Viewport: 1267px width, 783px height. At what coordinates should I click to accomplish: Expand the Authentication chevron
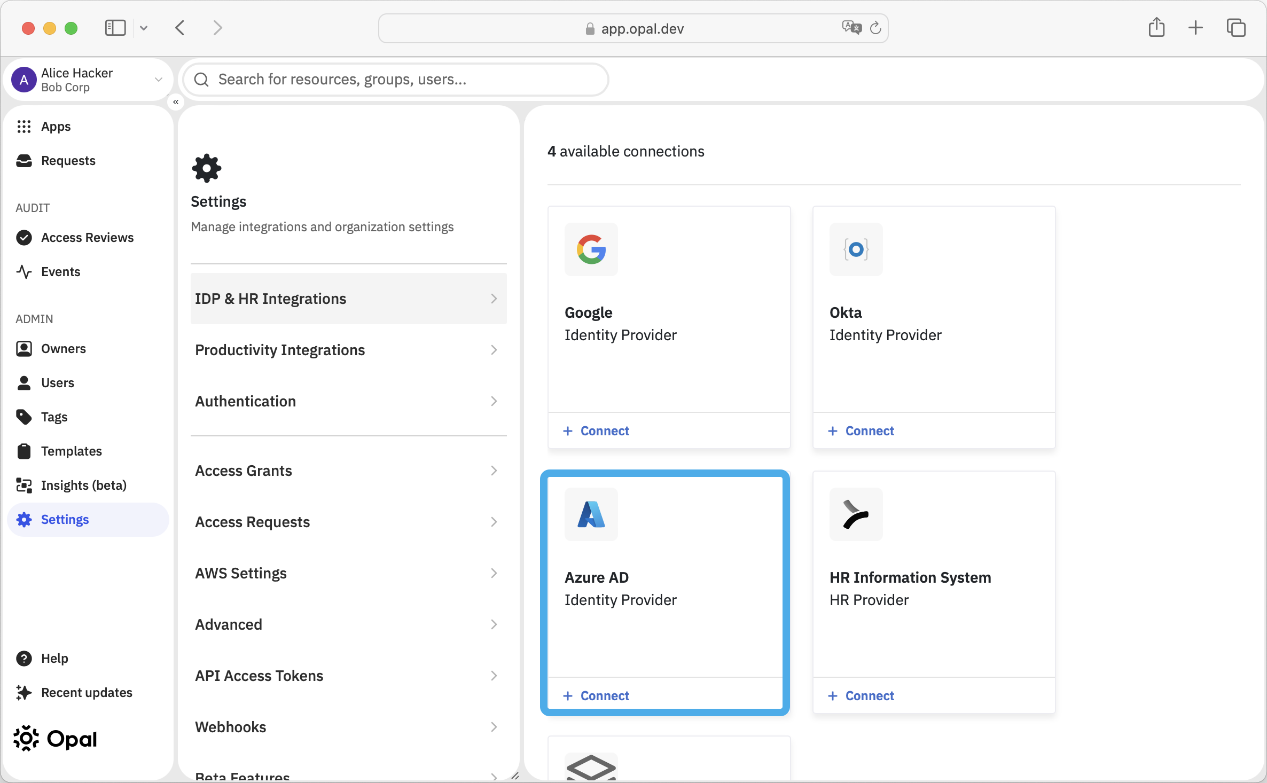tap(494, 401)
